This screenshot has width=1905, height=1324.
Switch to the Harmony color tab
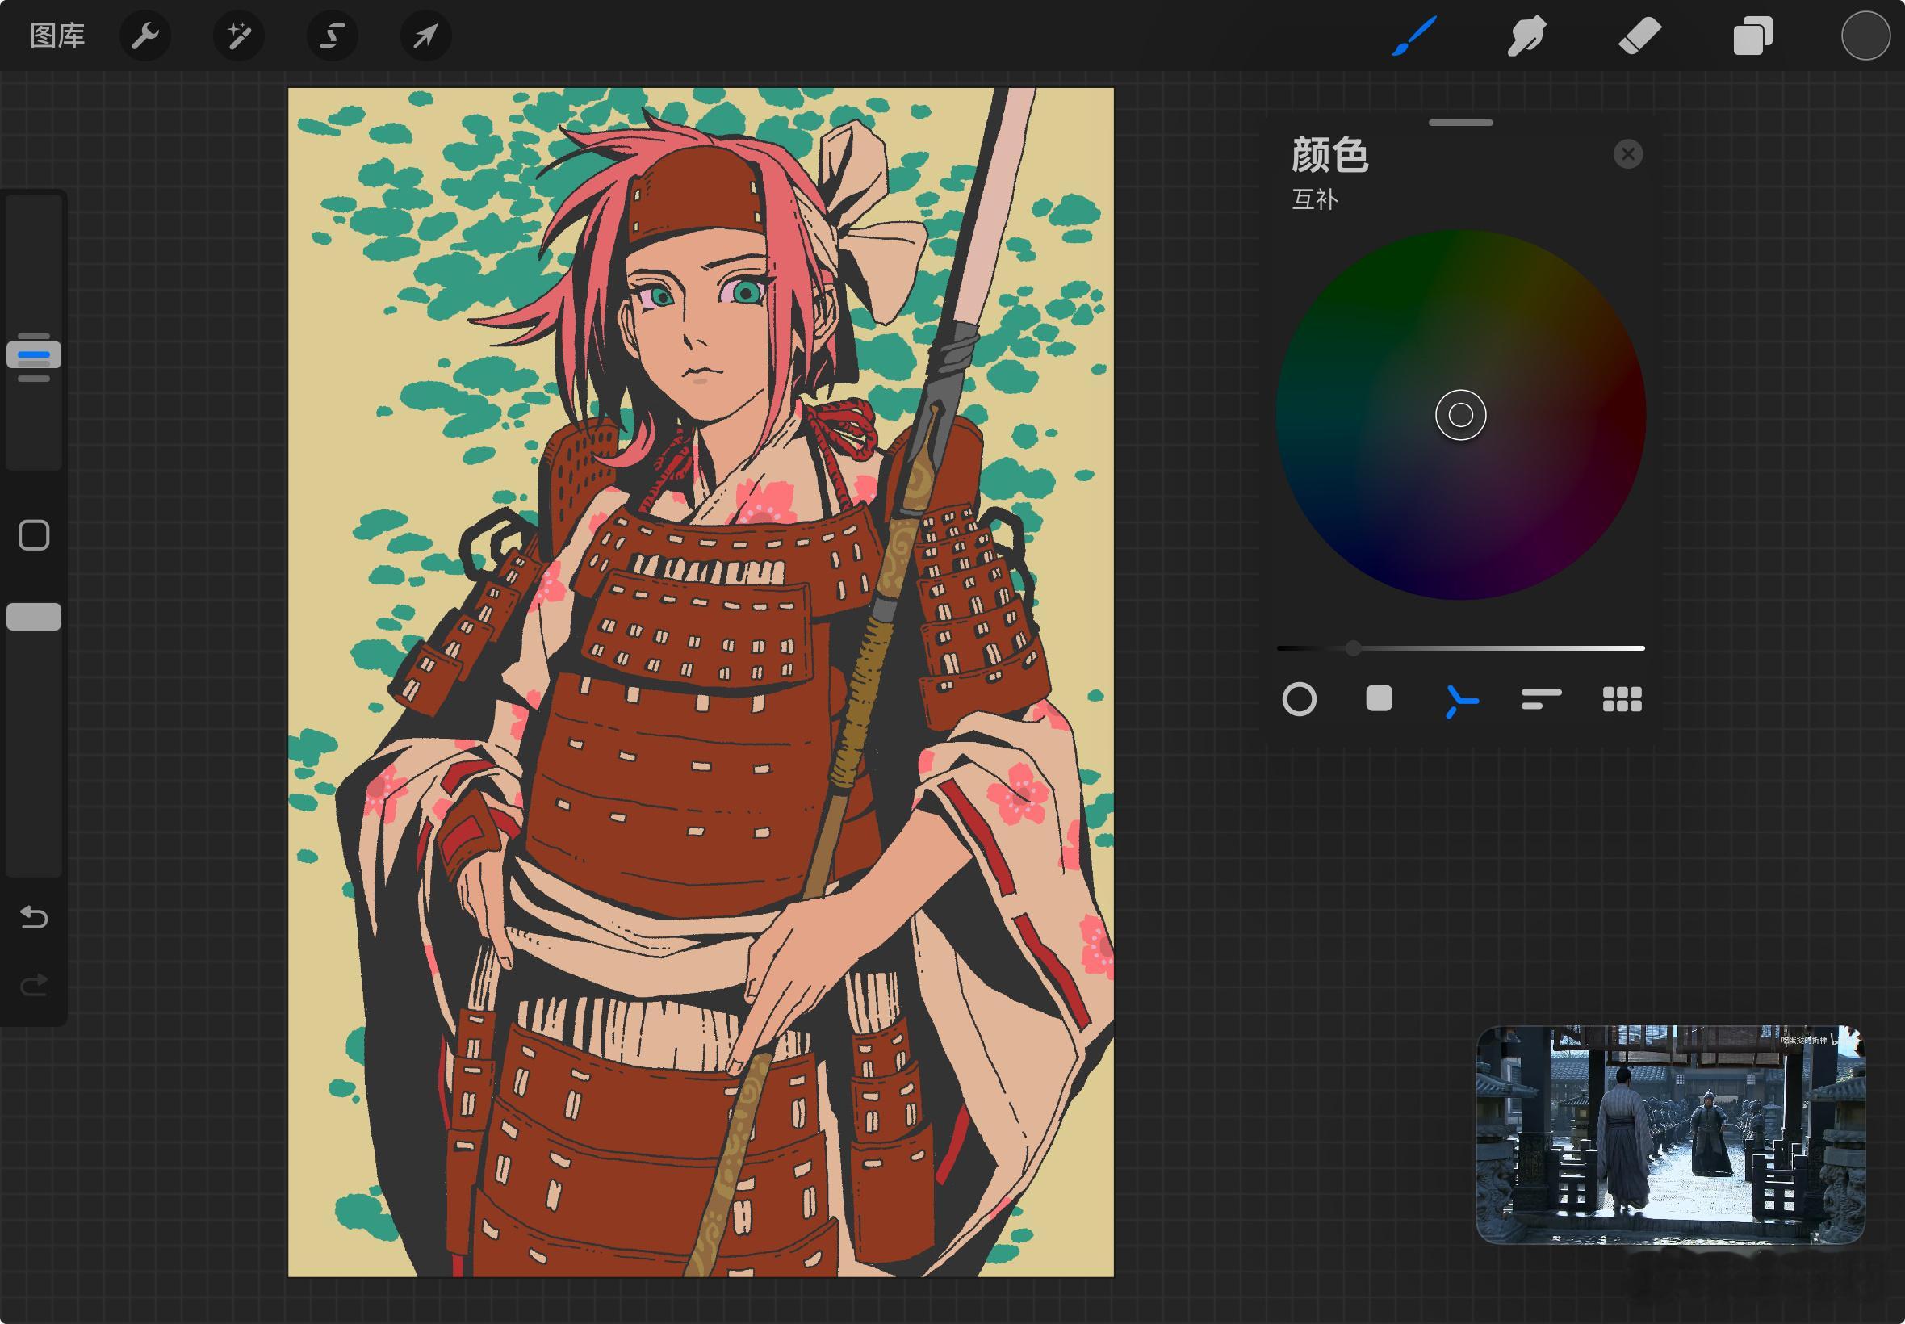pyautogui.click(x=1460, y=700)
